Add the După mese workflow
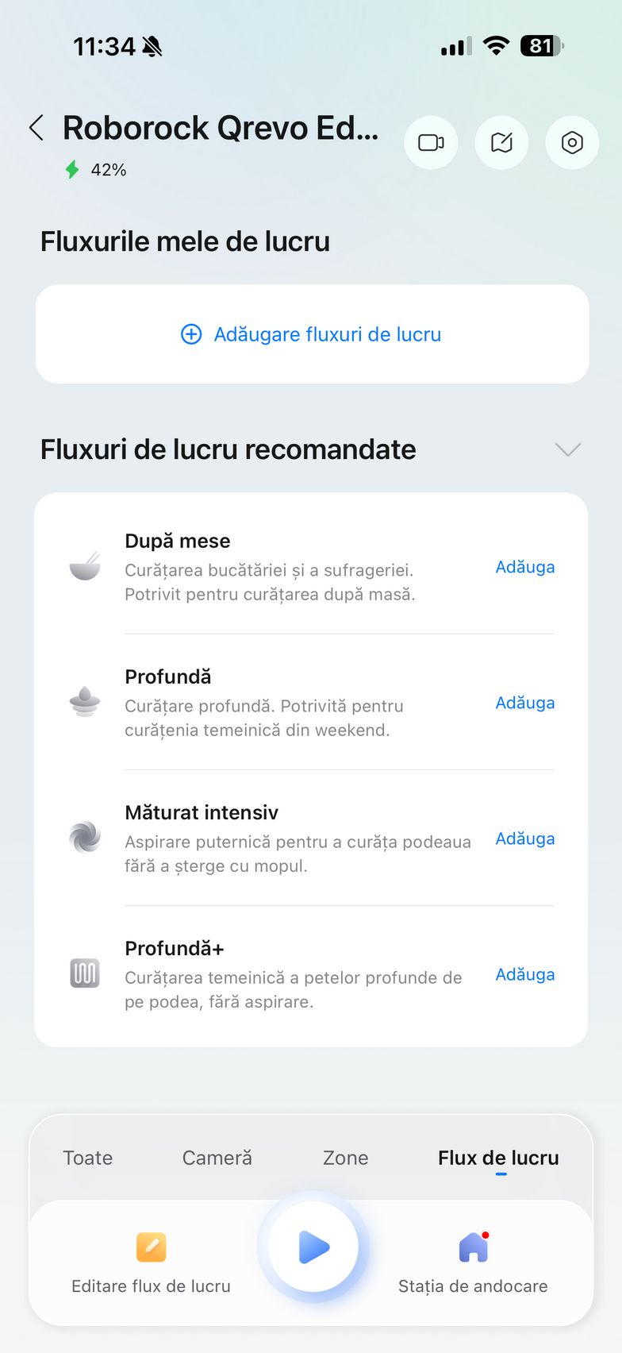 (525, 567)
